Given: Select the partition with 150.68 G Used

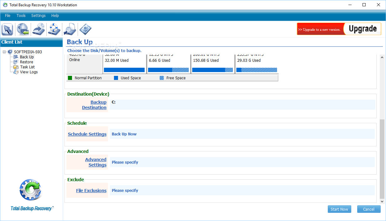Looking at the screenshot, I should point(213,64).
